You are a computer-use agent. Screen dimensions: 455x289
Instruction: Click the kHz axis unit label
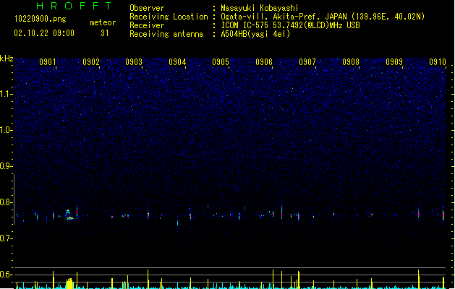[x=7, y=59]
